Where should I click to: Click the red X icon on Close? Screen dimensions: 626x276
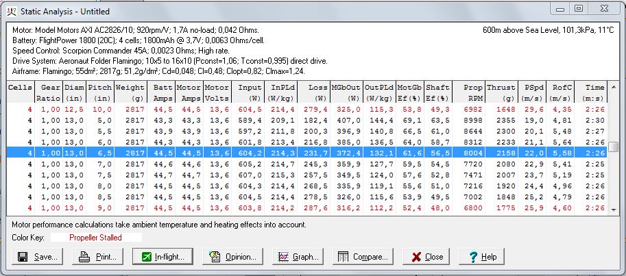[414, 257]
